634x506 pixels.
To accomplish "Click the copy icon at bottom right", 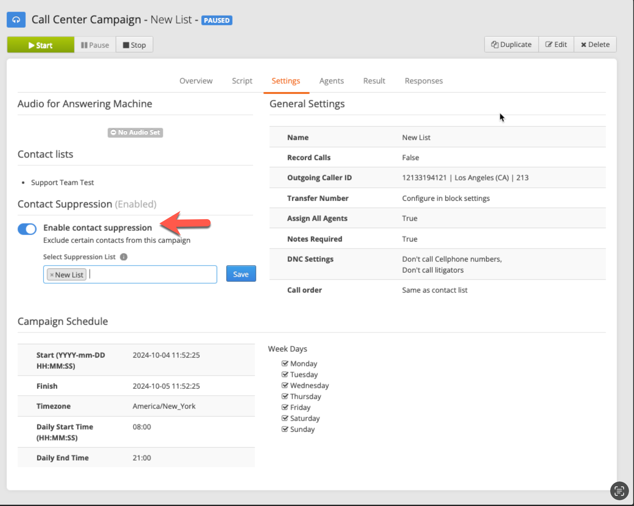I will pos(619,491).
